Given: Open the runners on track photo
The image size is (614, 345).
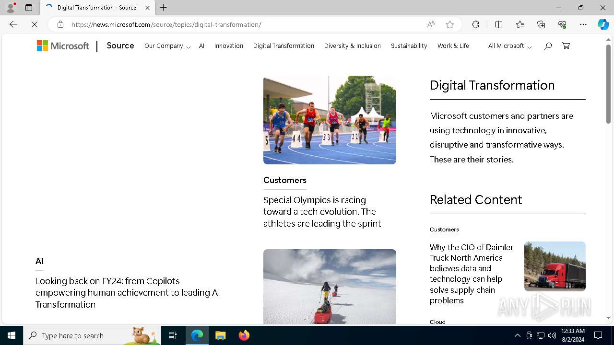Looking at the screenshot, I should [x=330, y=120].
